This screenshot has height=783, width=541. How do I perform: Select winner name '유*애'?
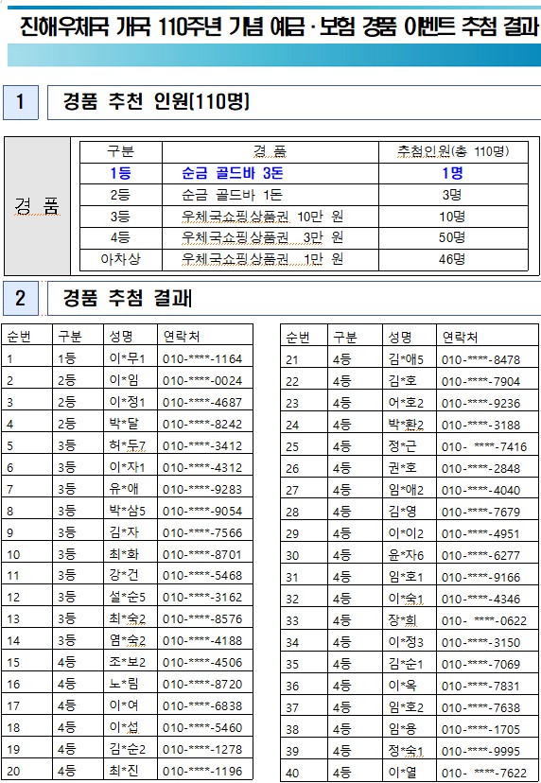pyautogui.click(x=123, y=489)
